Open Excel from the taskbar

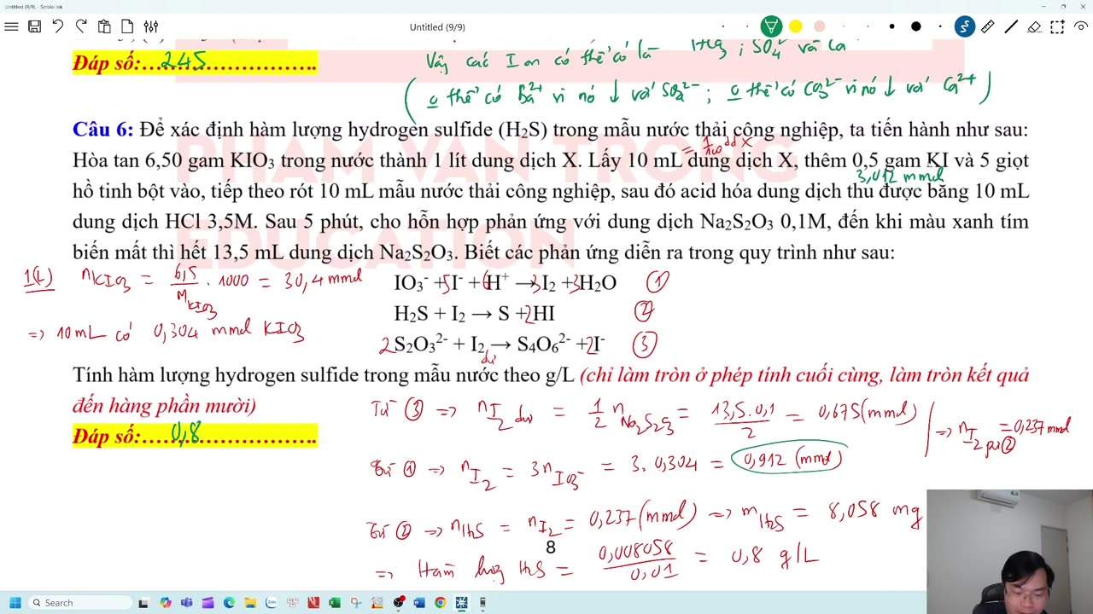point(334,603)
